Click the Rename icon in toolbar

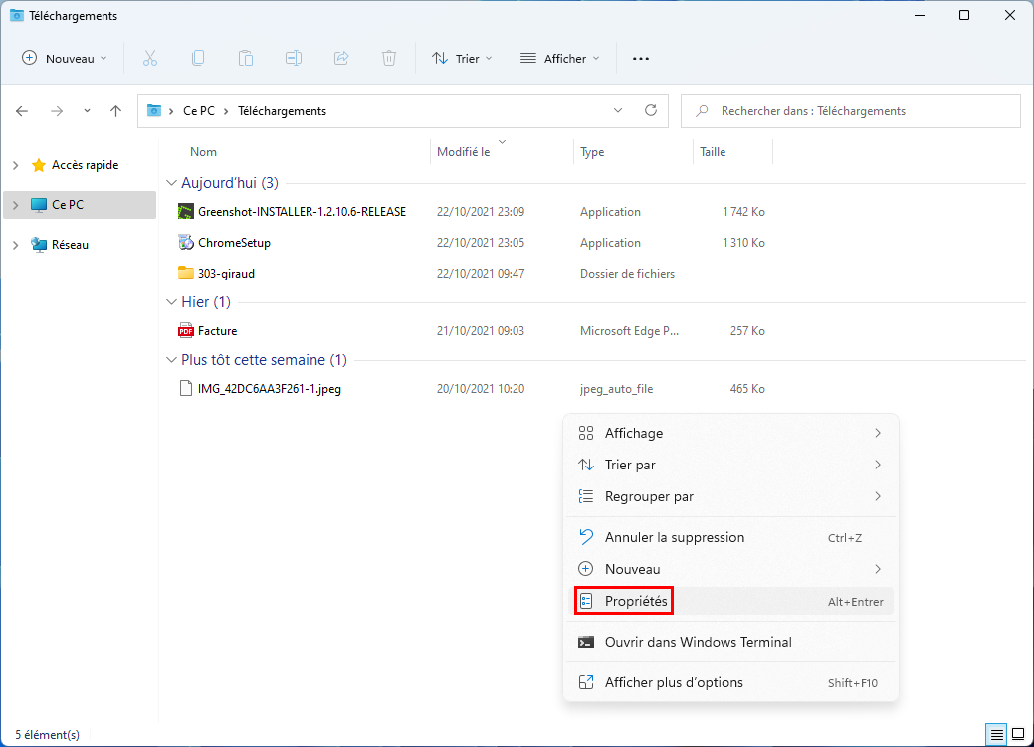pos(294,58)
